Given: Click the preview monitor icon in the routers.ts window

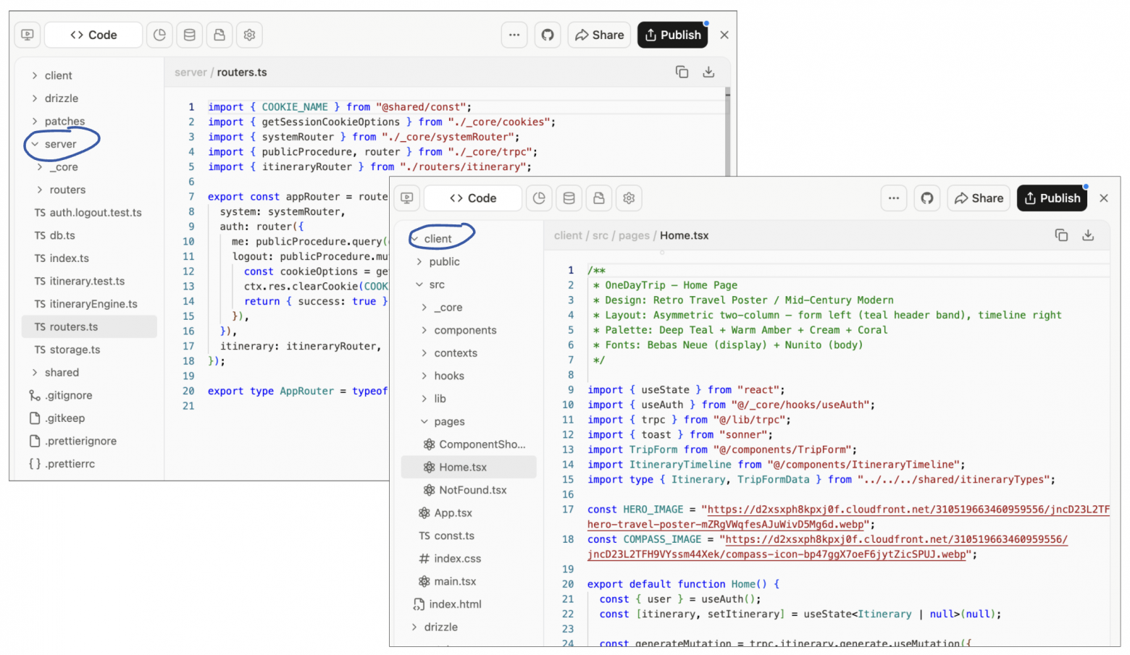Looking at the screenshot, I should (28, 35).
